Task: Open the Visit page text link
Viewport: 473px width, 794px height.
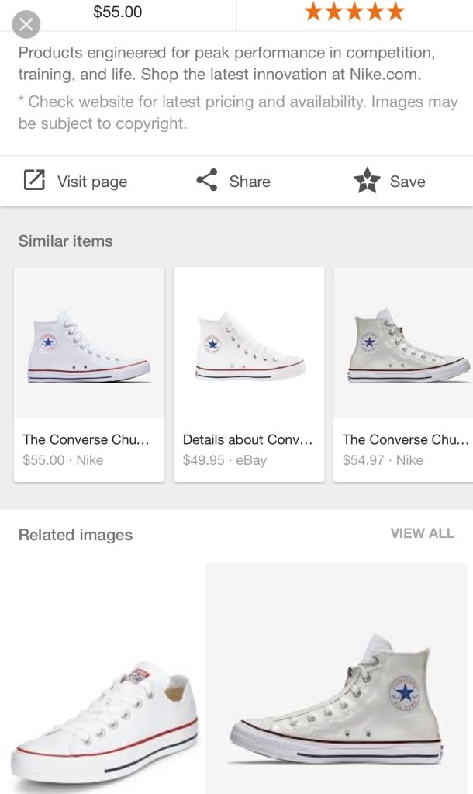Action: point(92,182)
